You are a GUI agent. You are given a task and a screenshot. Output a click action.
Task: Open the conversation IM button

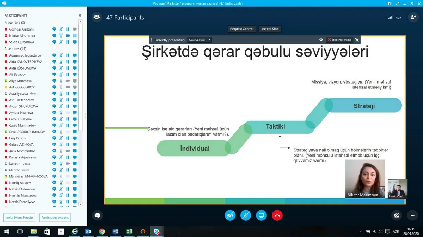click(98, 216)
